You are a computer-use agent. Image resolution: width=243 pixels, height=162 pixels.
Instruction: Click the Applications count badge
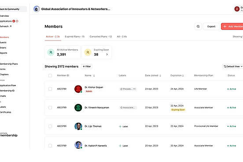(x=14, y=21)
